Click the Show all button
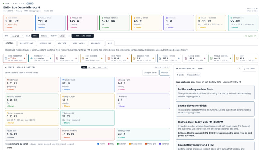The height and width of the screenshot is (150, 263). [x=164, y=73]
